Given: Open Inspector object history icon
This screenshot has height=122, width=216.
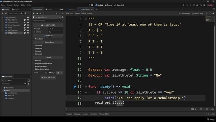Looking at the screenshot, I should coord(62,14).
